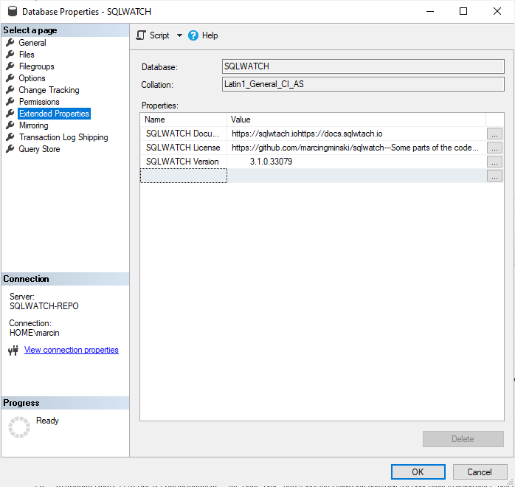Click the blue Help question mark icon
The width and height of the screenshot is (515, 487).
pyautogui.click(x=193, y=35)
